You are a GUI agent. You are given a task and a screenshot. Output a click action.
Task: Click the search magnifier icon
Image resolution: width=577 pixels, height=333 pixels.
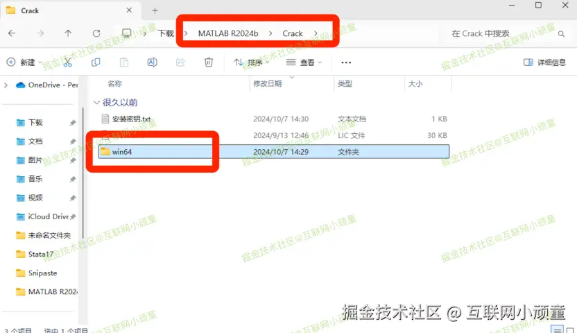tap(561, 34)
